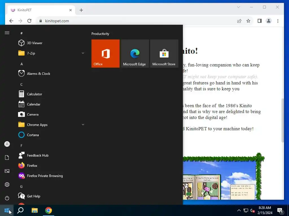Open the Calculator app
289x216 pixels.
pyautogui.click(x=51, y=94)
